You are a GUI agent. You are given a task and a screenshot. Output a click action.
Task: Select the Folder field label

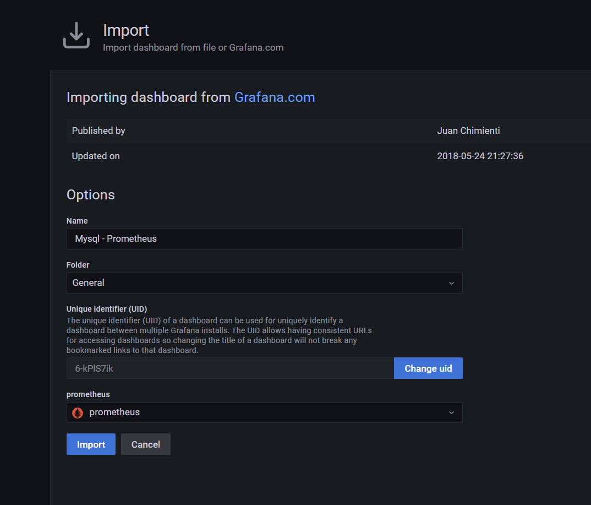click(78, 265)
